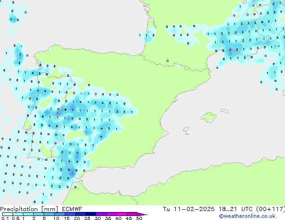The image size is (285, 220).
Task: Click the 35–40 mm legend color swatch
Action: (111, 214)
